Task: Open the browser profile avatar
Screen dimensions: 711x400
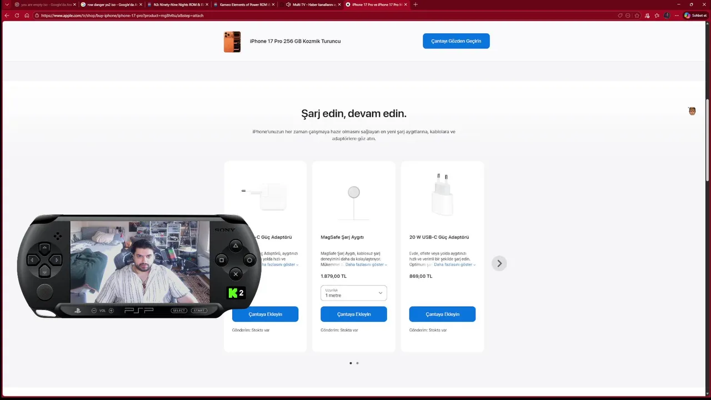Action: pyautogui.click(x=667, y=16)
